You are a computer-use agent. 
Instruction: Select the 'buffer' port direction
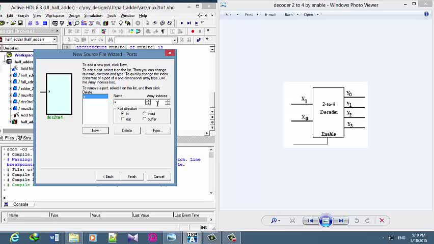click(145, 119)
